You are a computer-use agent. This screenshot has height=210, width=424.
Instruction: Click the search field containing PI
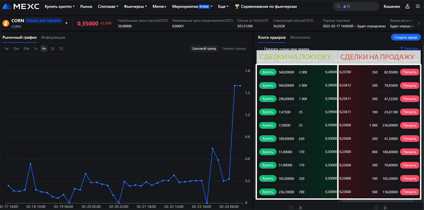(355, 6)
